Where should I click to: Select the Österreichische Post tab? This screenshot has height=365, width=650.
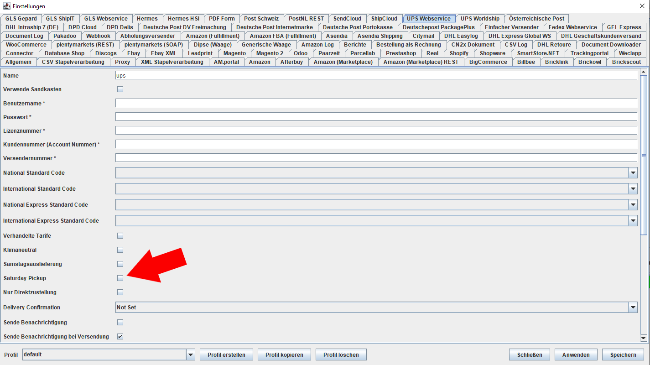point(536,19)
